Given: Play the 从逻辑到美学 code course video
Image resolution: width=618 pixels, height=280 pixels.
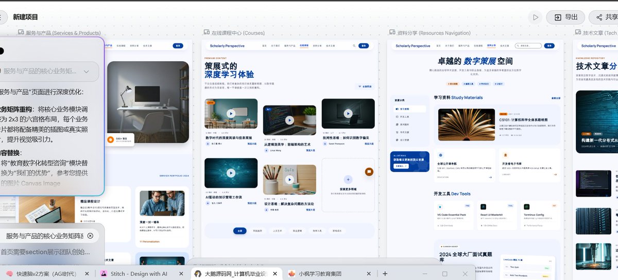Looking at the screenshot, I should 289,120.
